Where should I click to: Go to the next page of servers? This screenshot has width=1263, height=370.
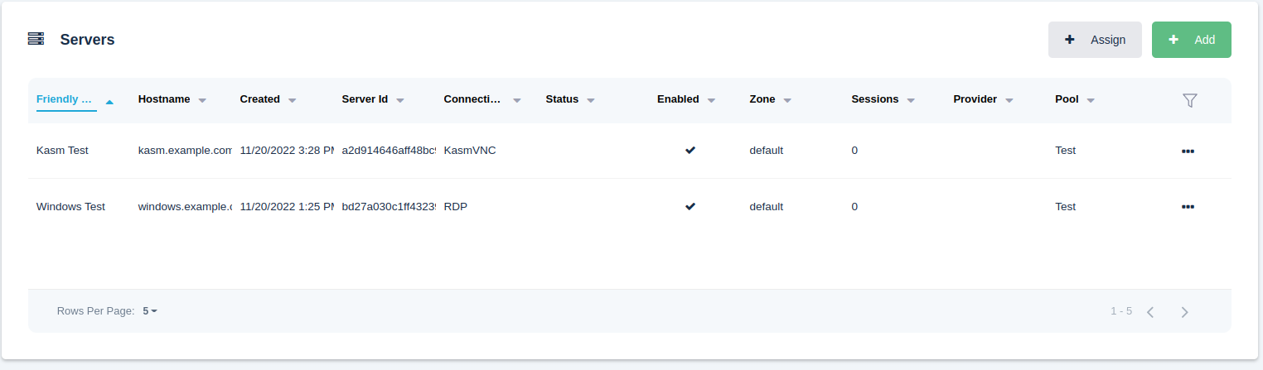pyautogui.click(x=1184, y=312)
